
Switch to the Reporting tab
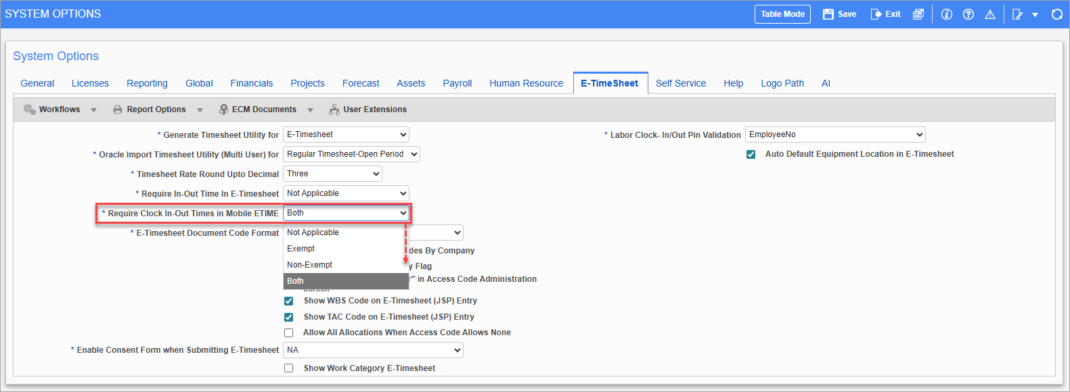pyautogui.click(x=147, y=83)
